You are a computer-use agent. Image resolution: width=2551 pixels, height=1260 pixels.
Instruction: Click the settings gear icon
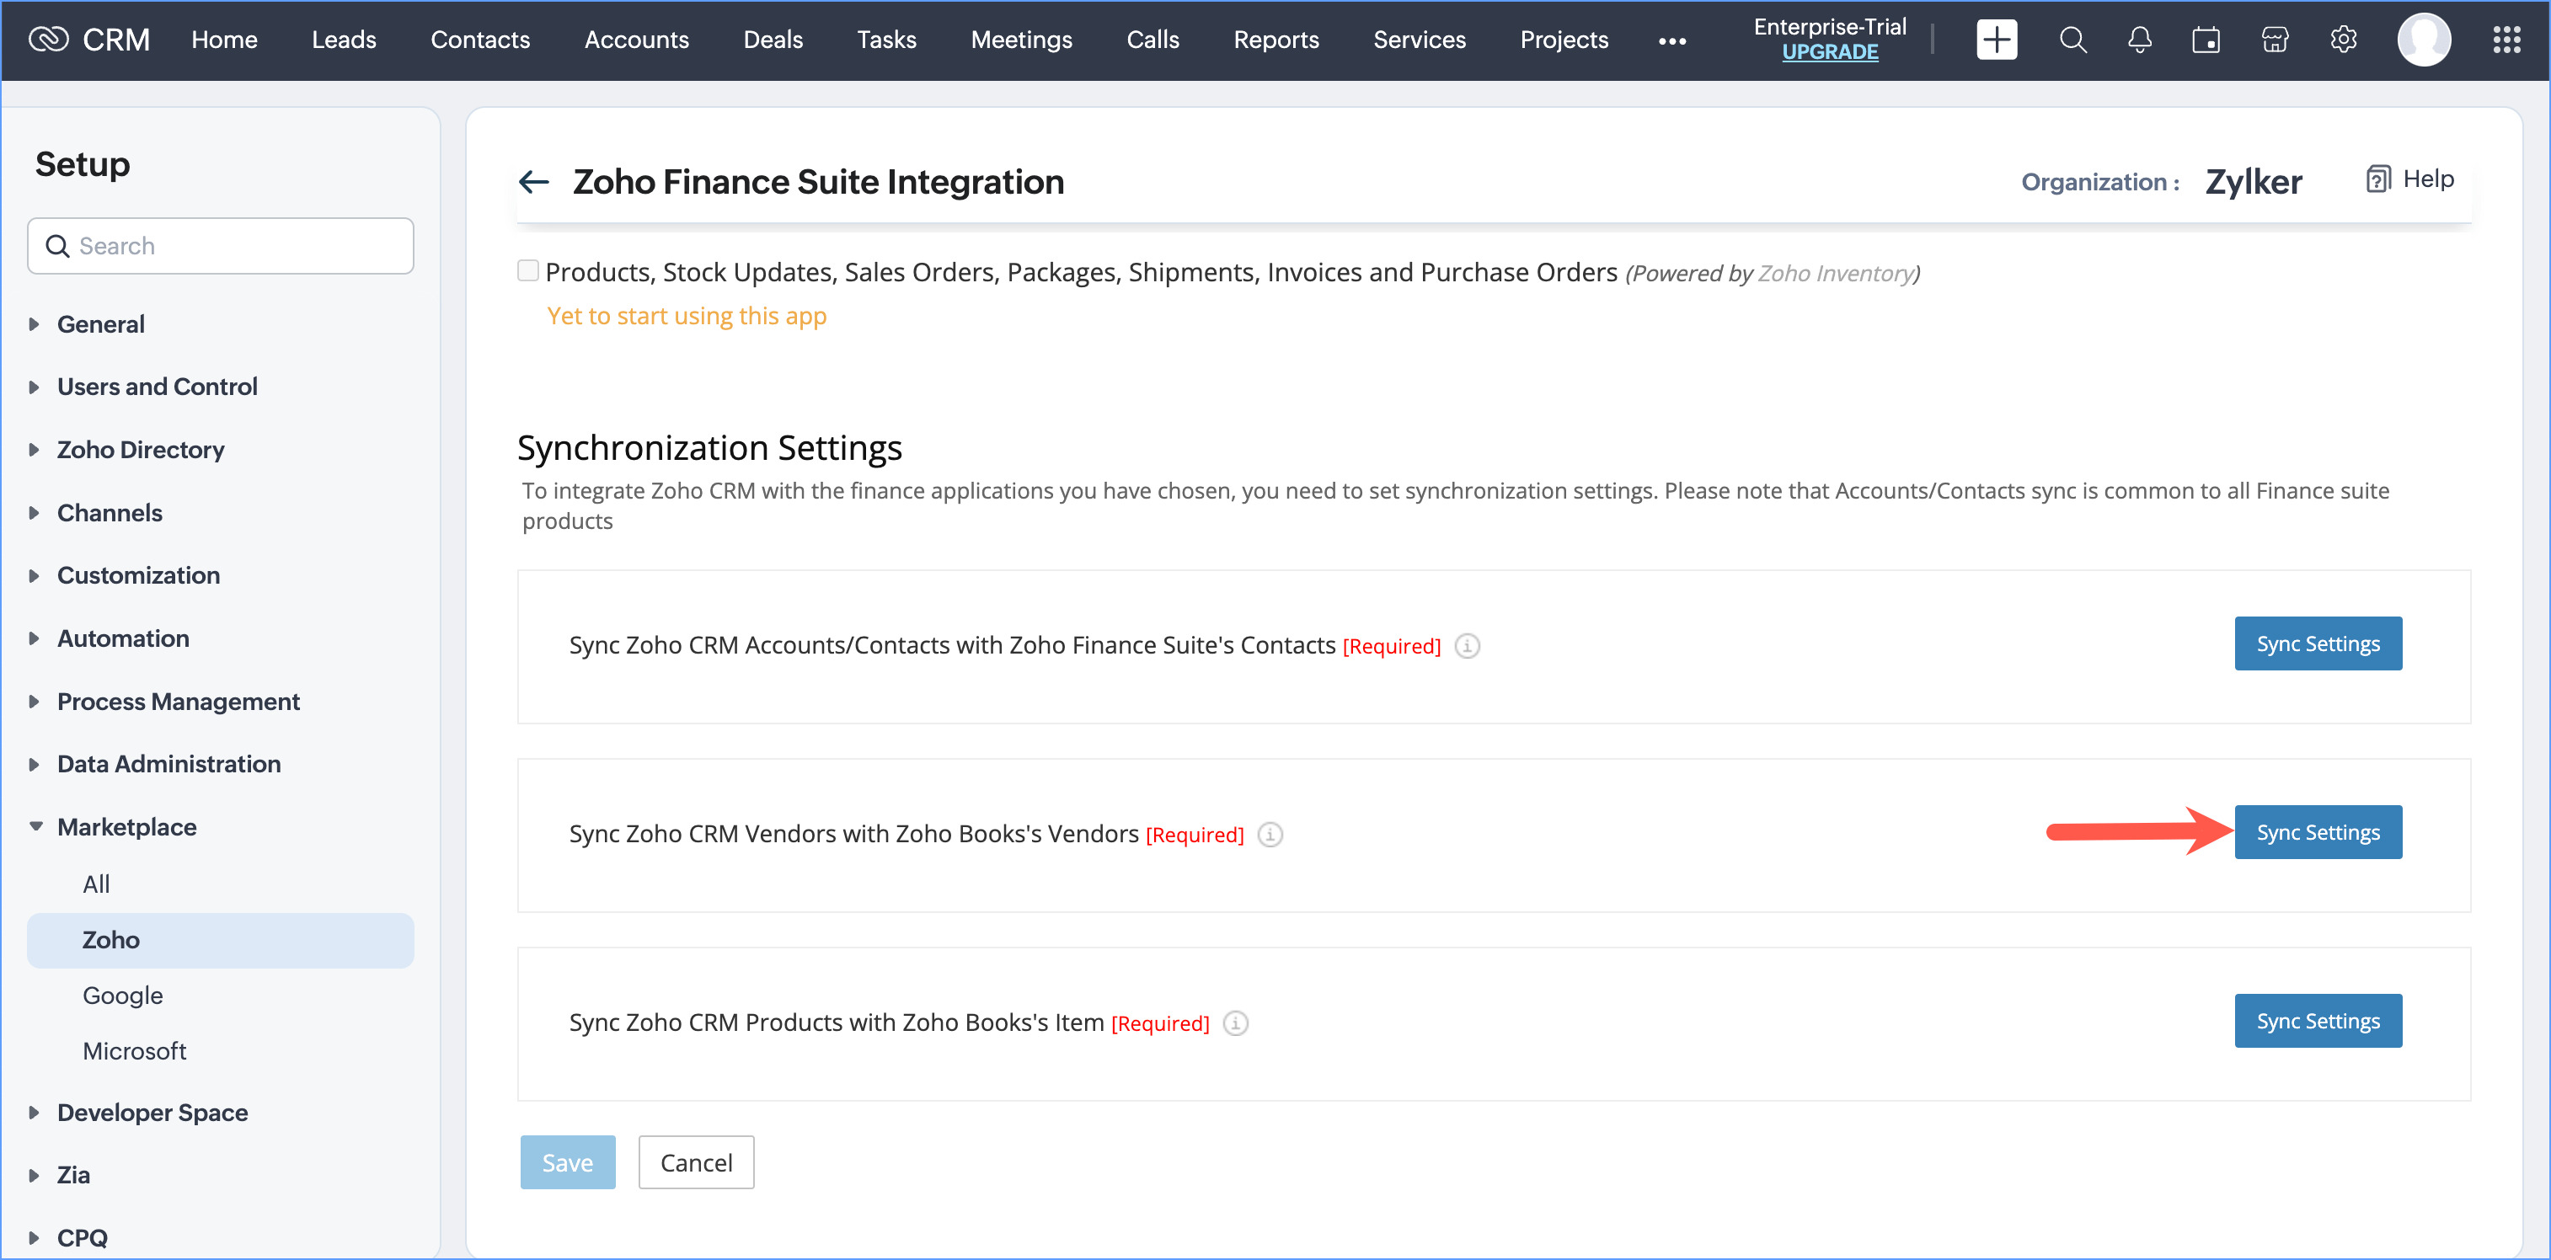coord(2343,40)
